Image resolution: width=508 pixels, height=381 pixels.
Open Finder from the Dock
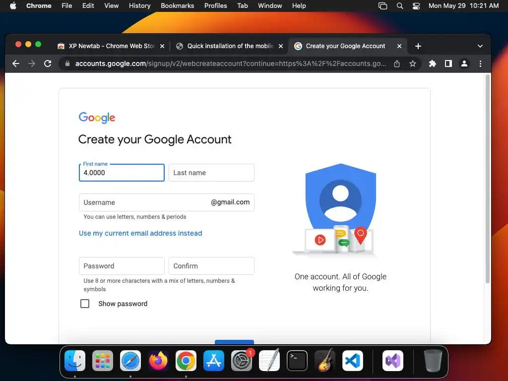click(x=75, y=361)
